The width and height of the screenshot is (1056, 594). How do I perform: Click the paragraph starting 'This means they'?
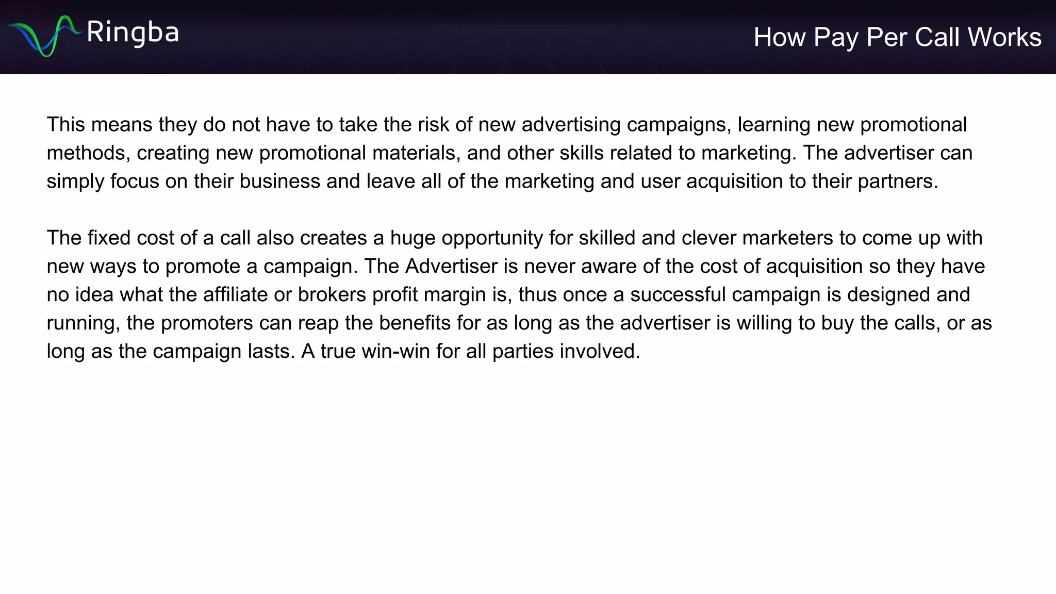(x=509, y=153)
